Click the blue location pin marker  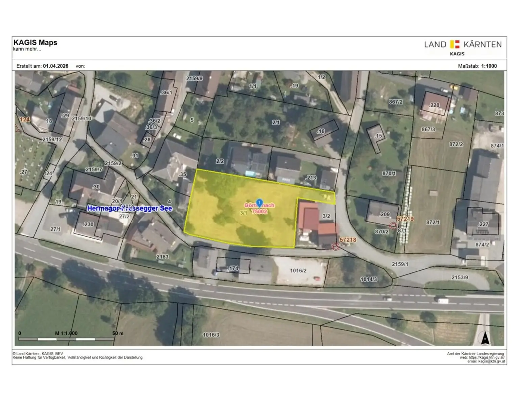(259, 203)
